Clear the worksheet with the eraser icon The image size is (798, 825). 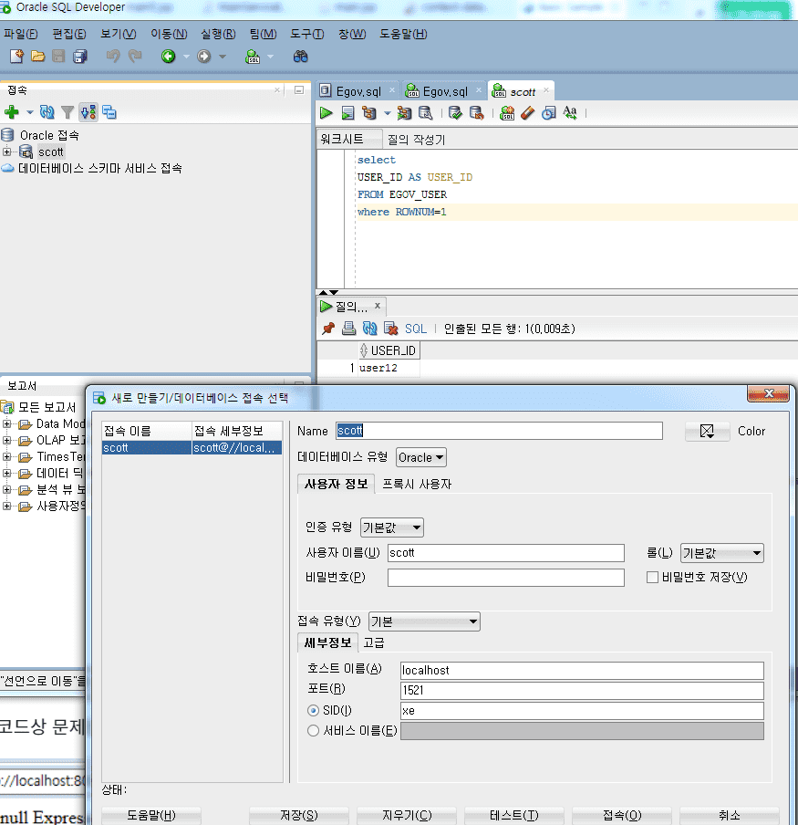pos(527,113)
